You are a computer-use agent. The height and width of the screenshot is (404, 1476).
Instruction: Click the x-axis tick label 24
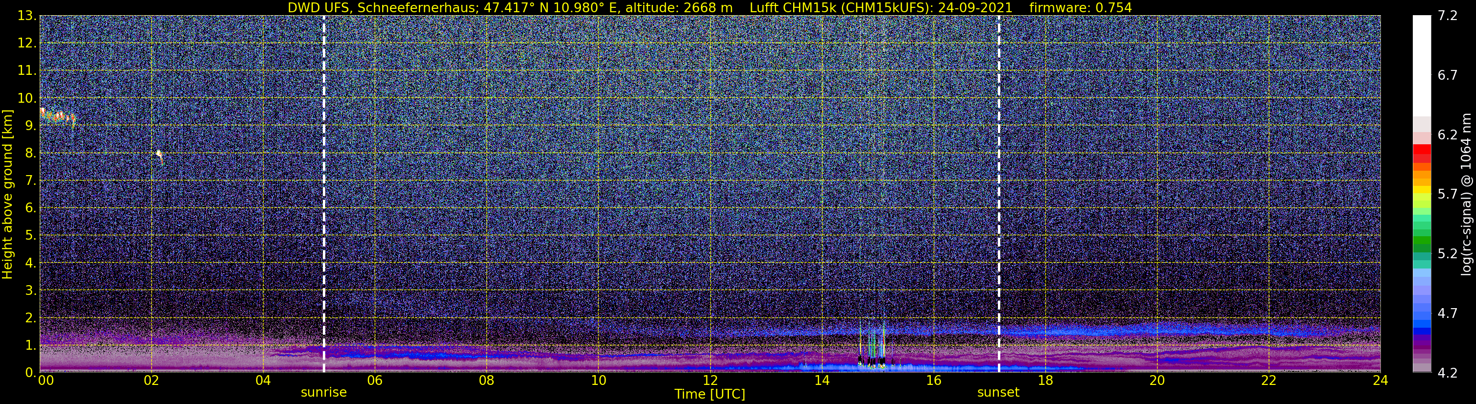(1380, 381)
